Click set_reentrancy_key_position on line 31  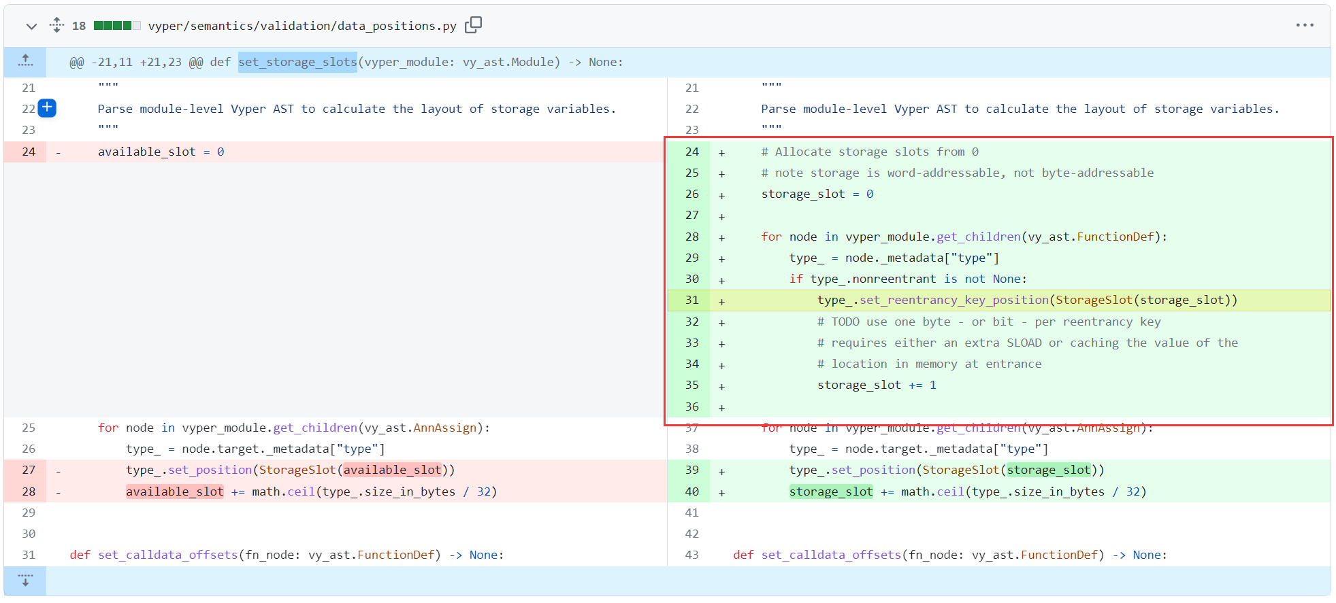pyautogui.click(x=954, y=300)
